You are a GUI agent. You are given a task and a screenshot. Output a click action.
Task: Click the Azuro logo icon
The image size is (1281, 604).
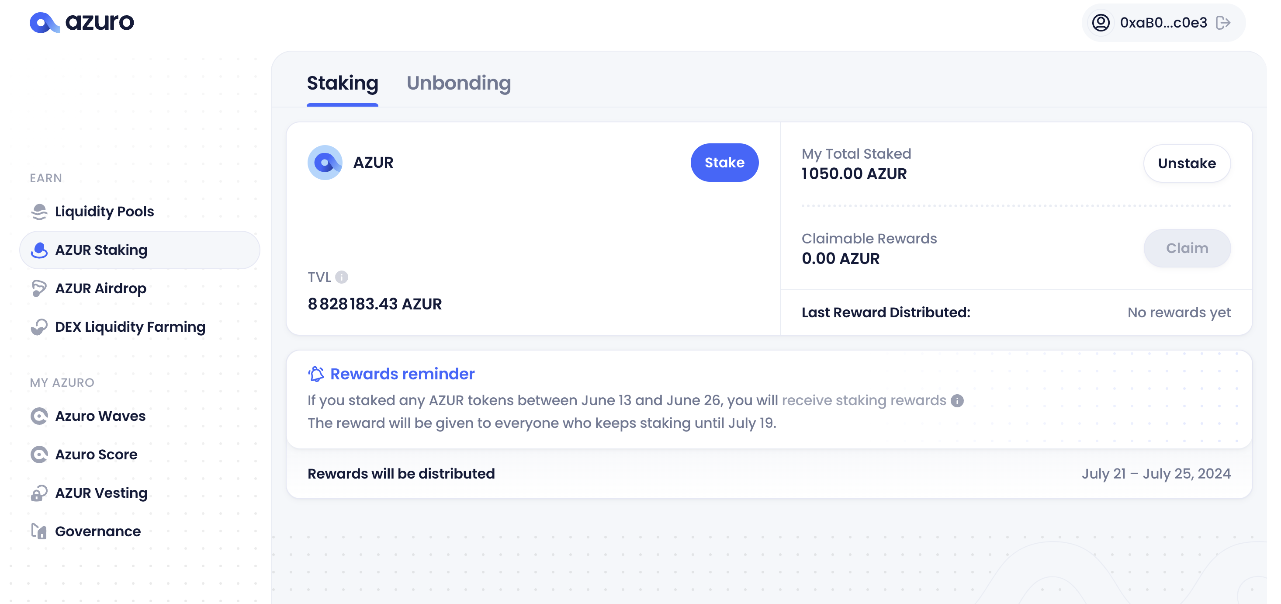click(44, 22)
